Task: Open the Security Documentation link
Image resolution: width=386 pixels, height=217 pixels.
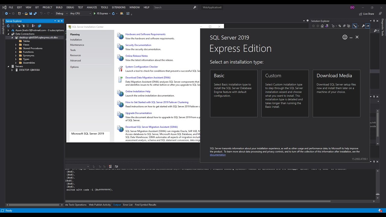Action: pyautogui.click(x=138, y=45)
